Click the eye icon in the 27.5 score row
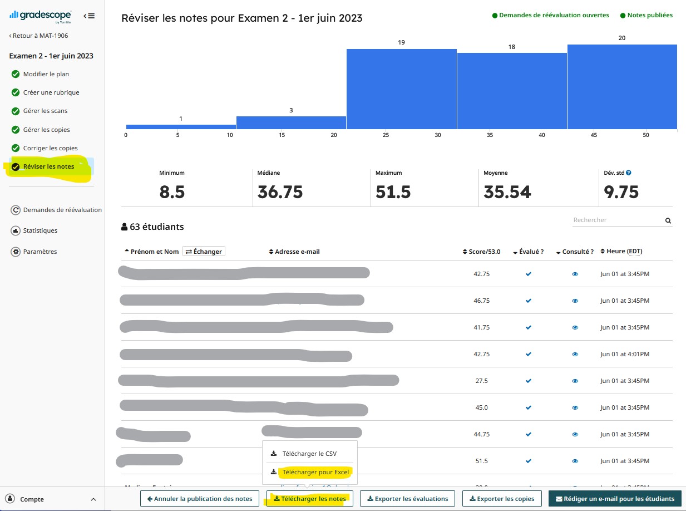 (x=575, y=381)
